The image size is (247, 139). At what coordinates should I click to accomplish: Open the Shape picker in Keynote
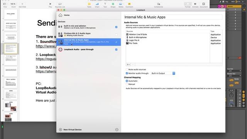pyautogui.click(x=113, y=5)
